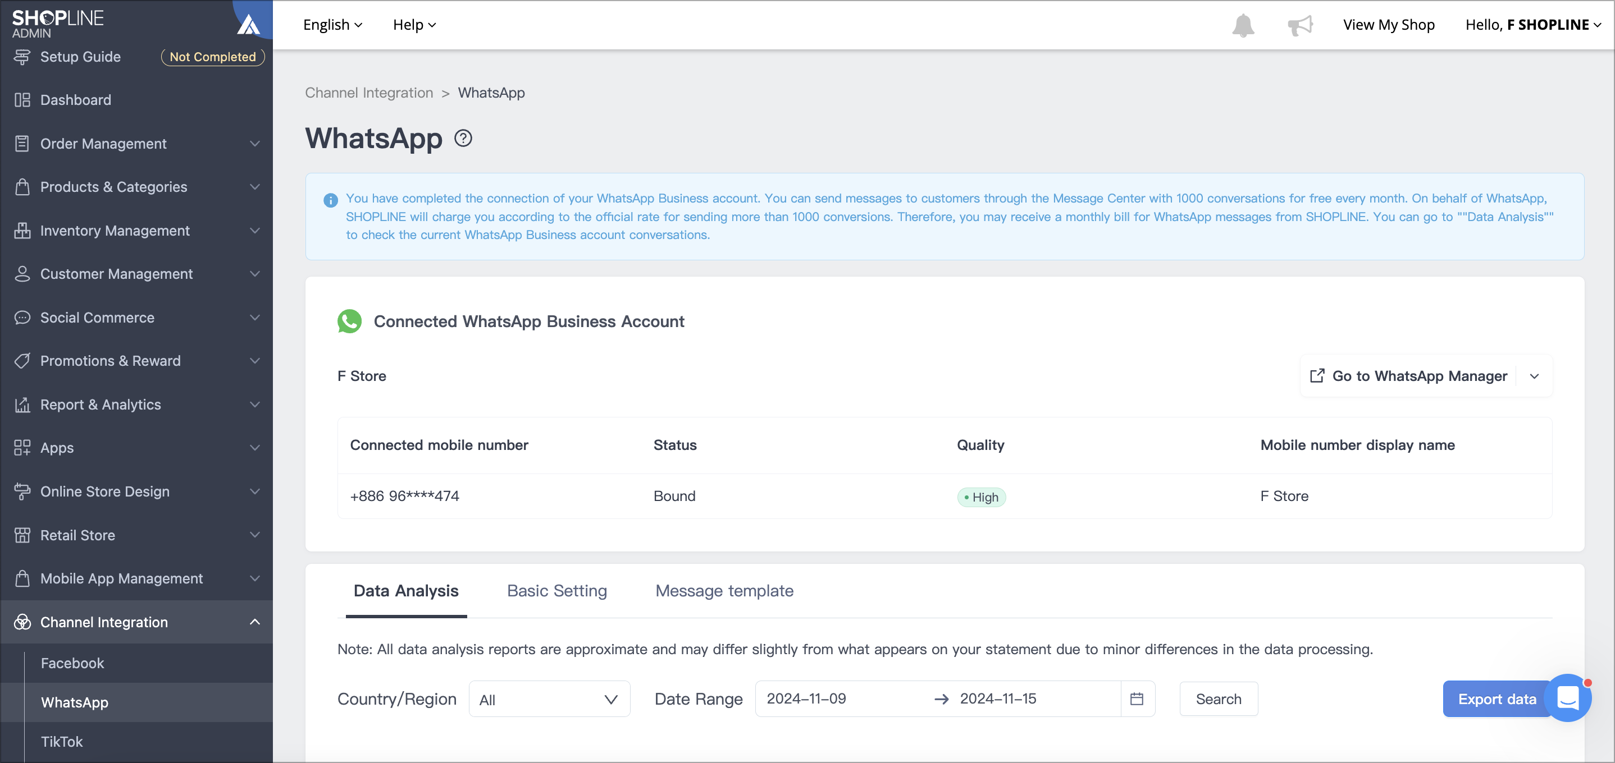Select the Data Analysis tab
This screenshot has width=1615, height=763.
[406, 591]
